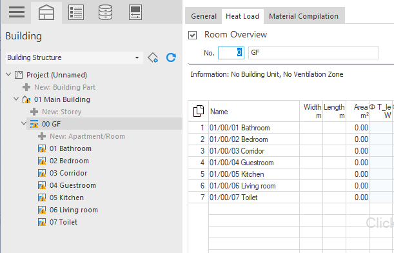Click the 01 Bathroom room icon
Image resolution: width=394 pixels, height=253 pixels.
coord(42,148)
